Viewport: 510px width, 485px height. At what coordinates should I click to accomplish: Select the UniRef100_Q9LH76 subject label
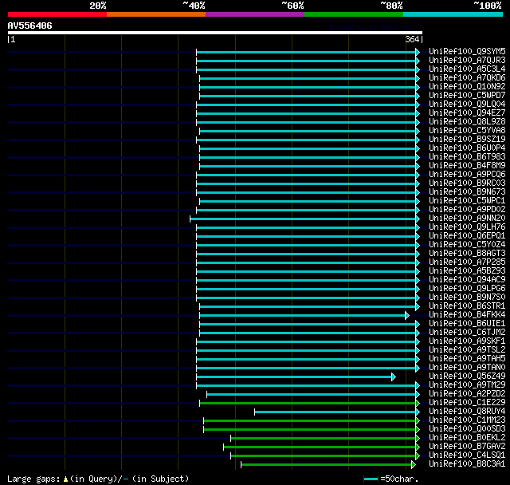coord(467,227)
